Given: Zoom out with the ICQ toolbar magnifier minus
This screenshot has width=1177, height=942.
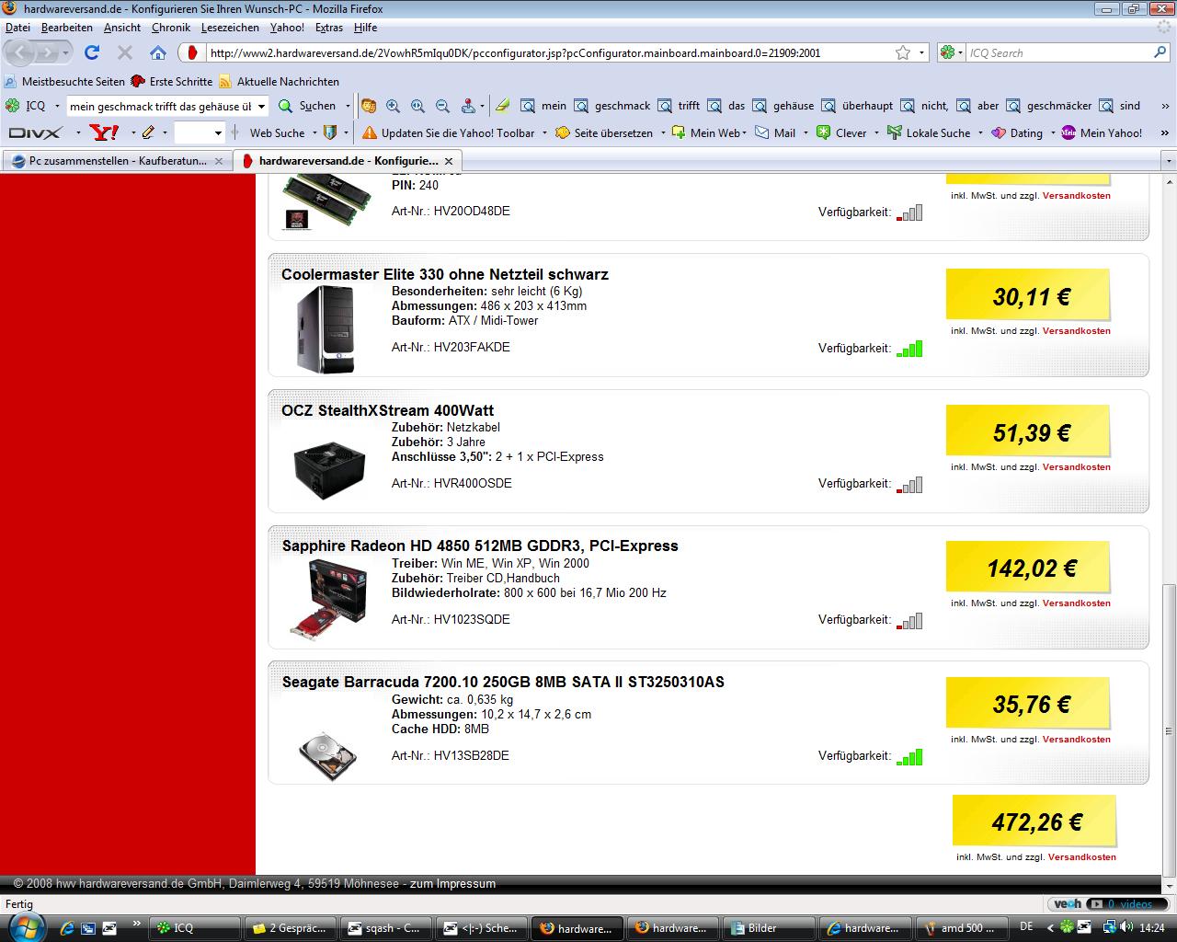Looking at the screenshot, I should click(442, 106).
